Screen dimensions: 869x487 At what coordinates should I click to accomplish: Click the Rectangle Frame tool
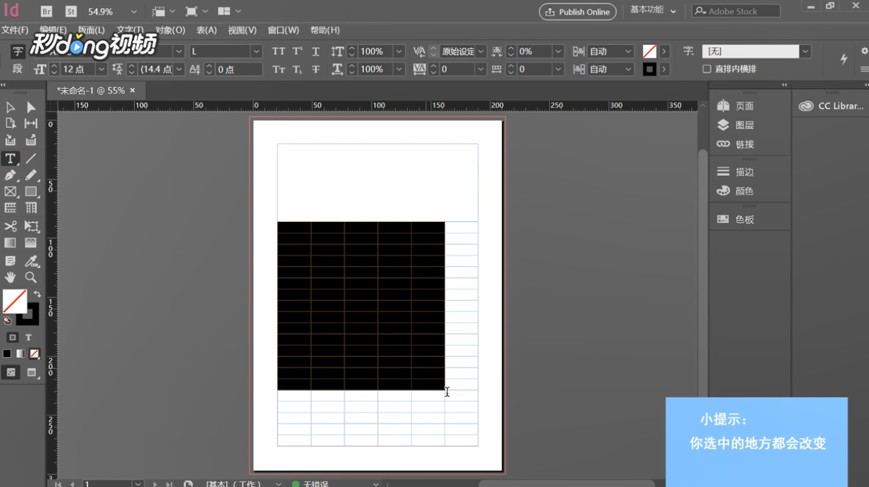(10, 192)
